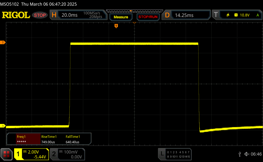Click trigger level marker T at left edge

coord(3,43)
